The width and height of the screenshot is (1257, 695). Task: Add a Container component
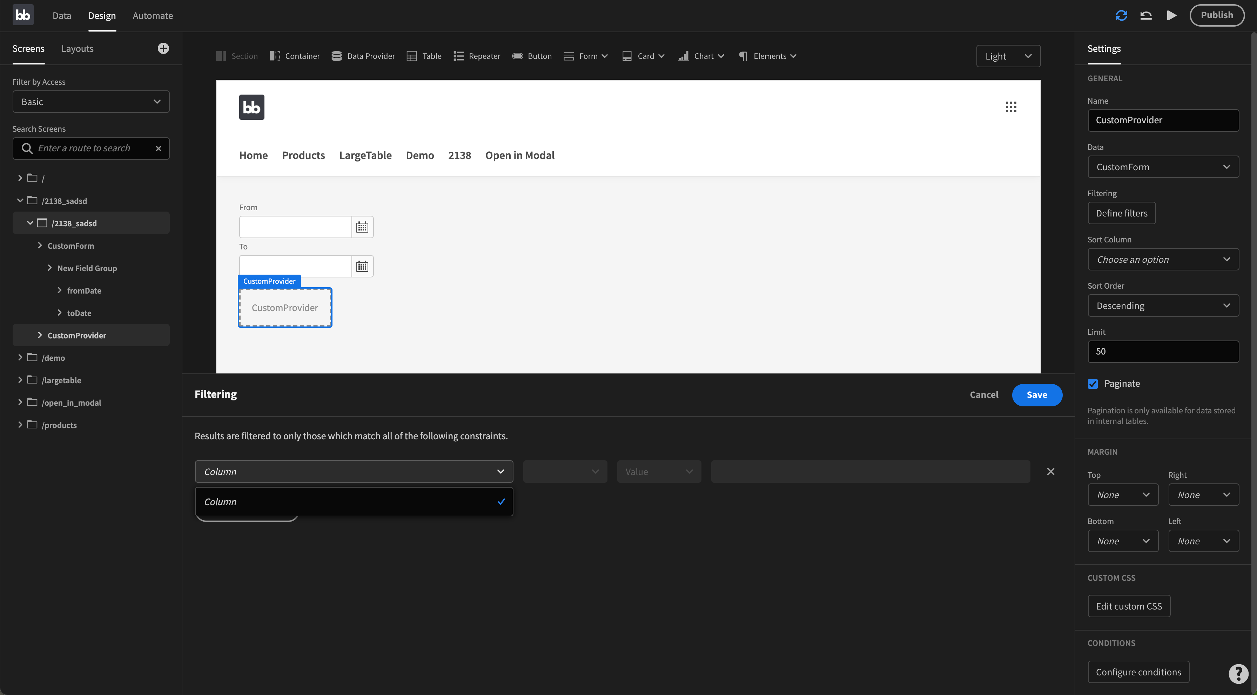[x=294, y=56]
